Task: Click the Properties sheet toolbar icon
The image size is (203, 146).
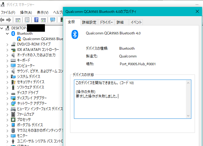Action: (27, 20)
